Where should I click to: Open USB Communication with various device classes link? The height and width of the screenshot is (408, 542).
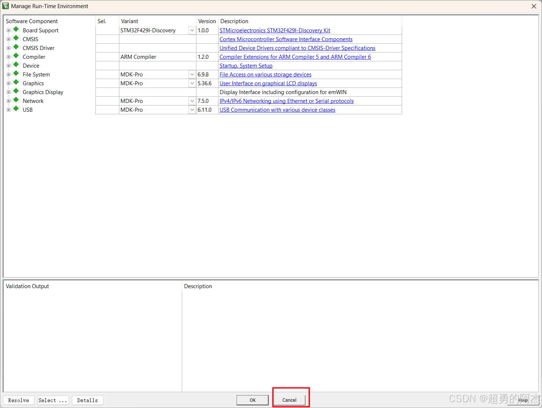(277, 110)
